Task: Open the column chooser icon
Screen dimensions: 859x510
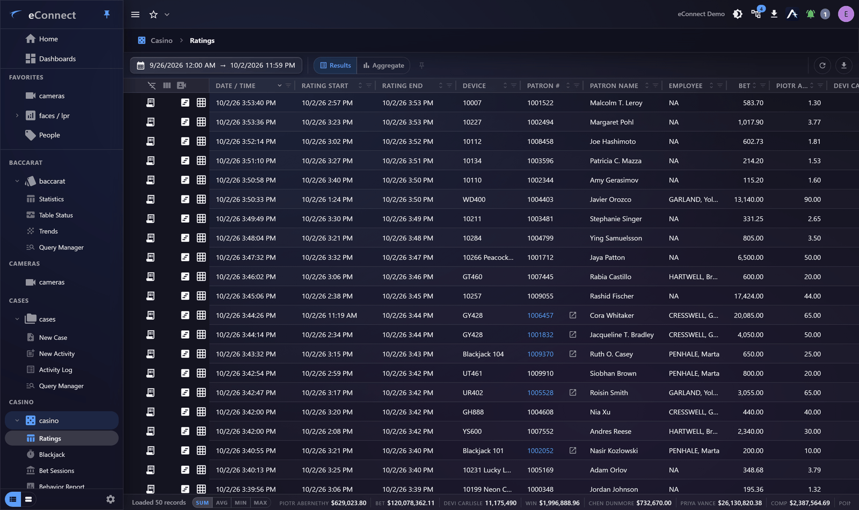Action: (167, 85)
